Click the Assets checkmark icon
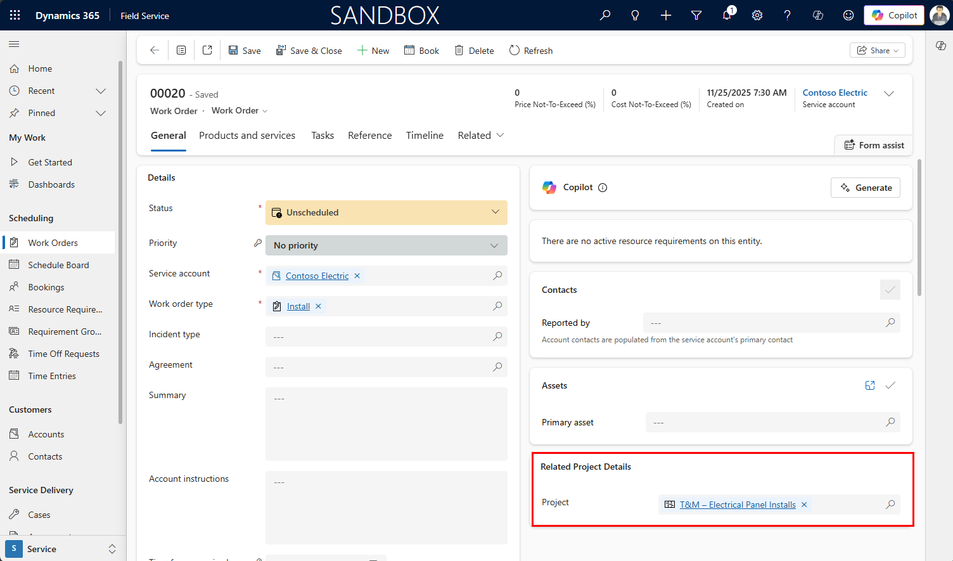 pos(890,385)
